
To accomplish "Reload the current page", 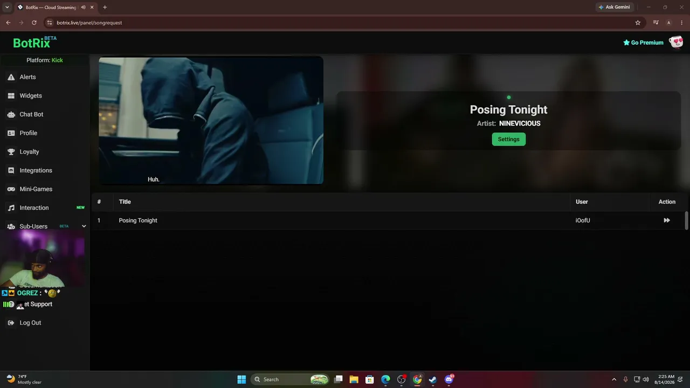I will pyautogui.click(x=34, y=23).
